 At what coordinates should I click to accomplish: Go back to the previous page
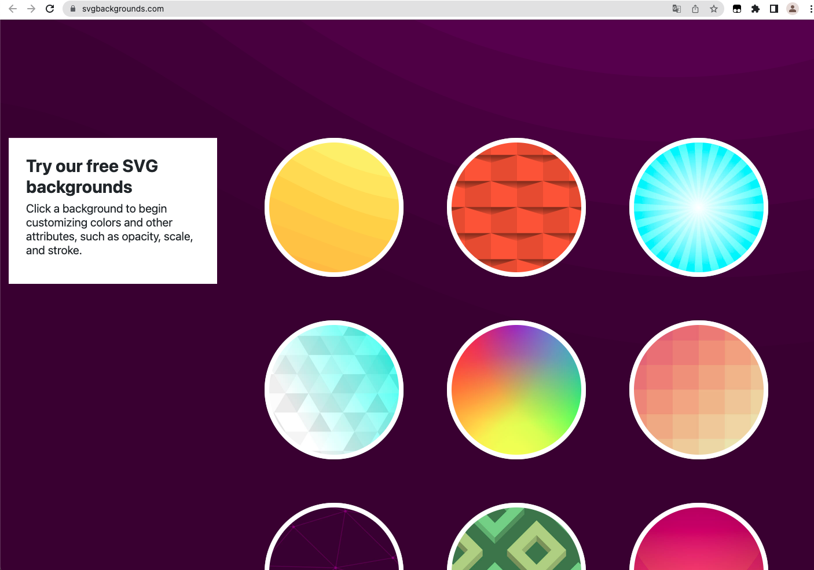point(13,9)
